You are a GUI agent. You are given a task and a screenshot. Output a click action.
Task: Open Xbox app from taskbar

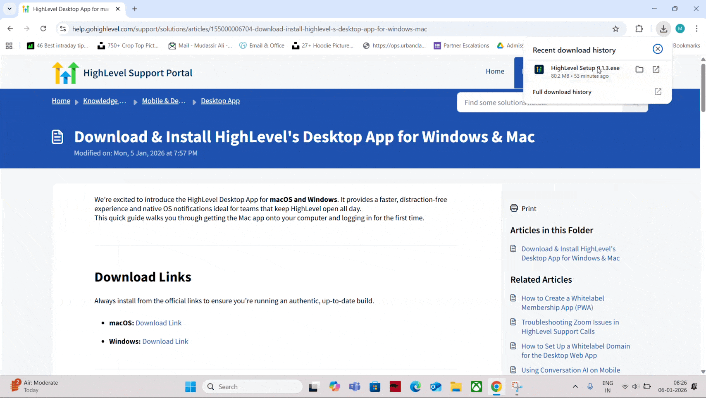476,387
